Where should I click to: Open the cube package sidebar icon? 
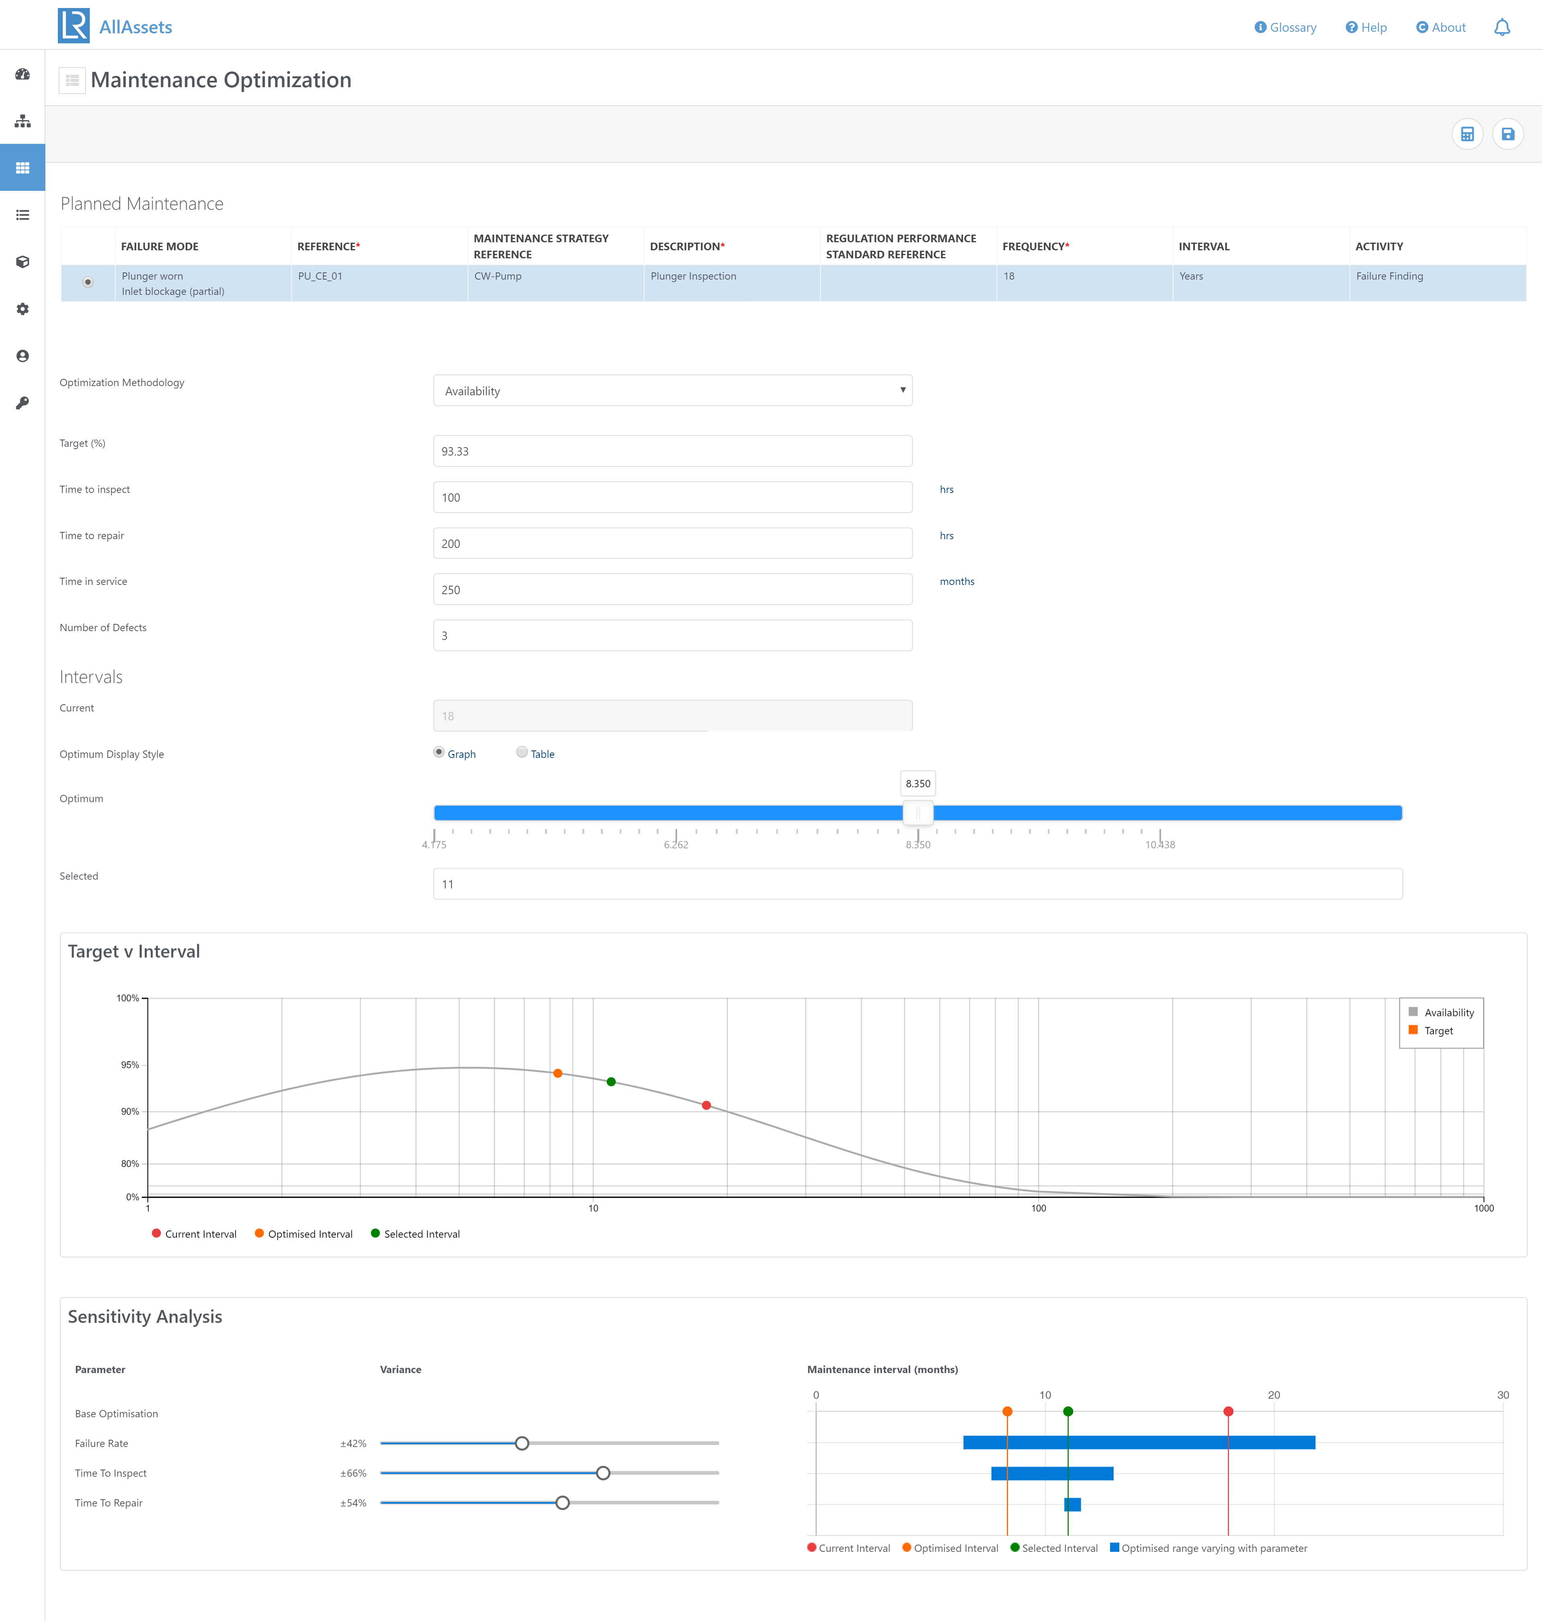[23, 262]
